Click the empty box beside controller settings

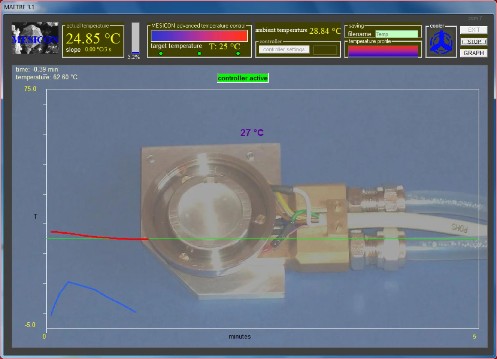click(x=325, y=50)
